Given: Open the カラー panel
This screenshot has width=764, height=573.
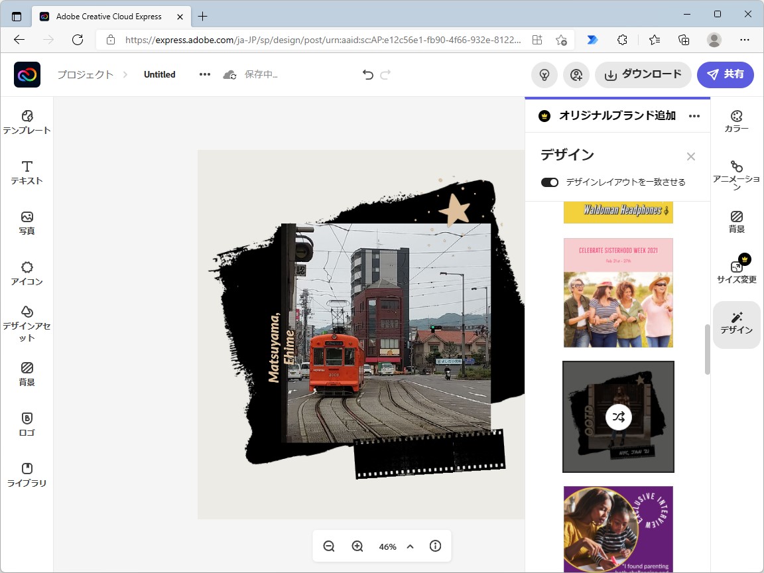Looking at the screenshot, I should coord(736,119).
